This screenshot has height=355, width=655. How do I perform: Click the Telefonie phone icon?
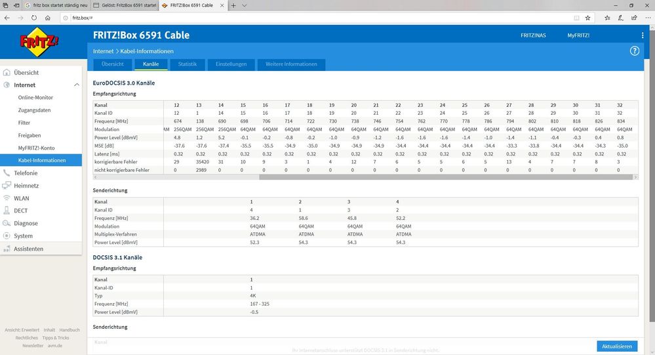click(x=7, y=173)
